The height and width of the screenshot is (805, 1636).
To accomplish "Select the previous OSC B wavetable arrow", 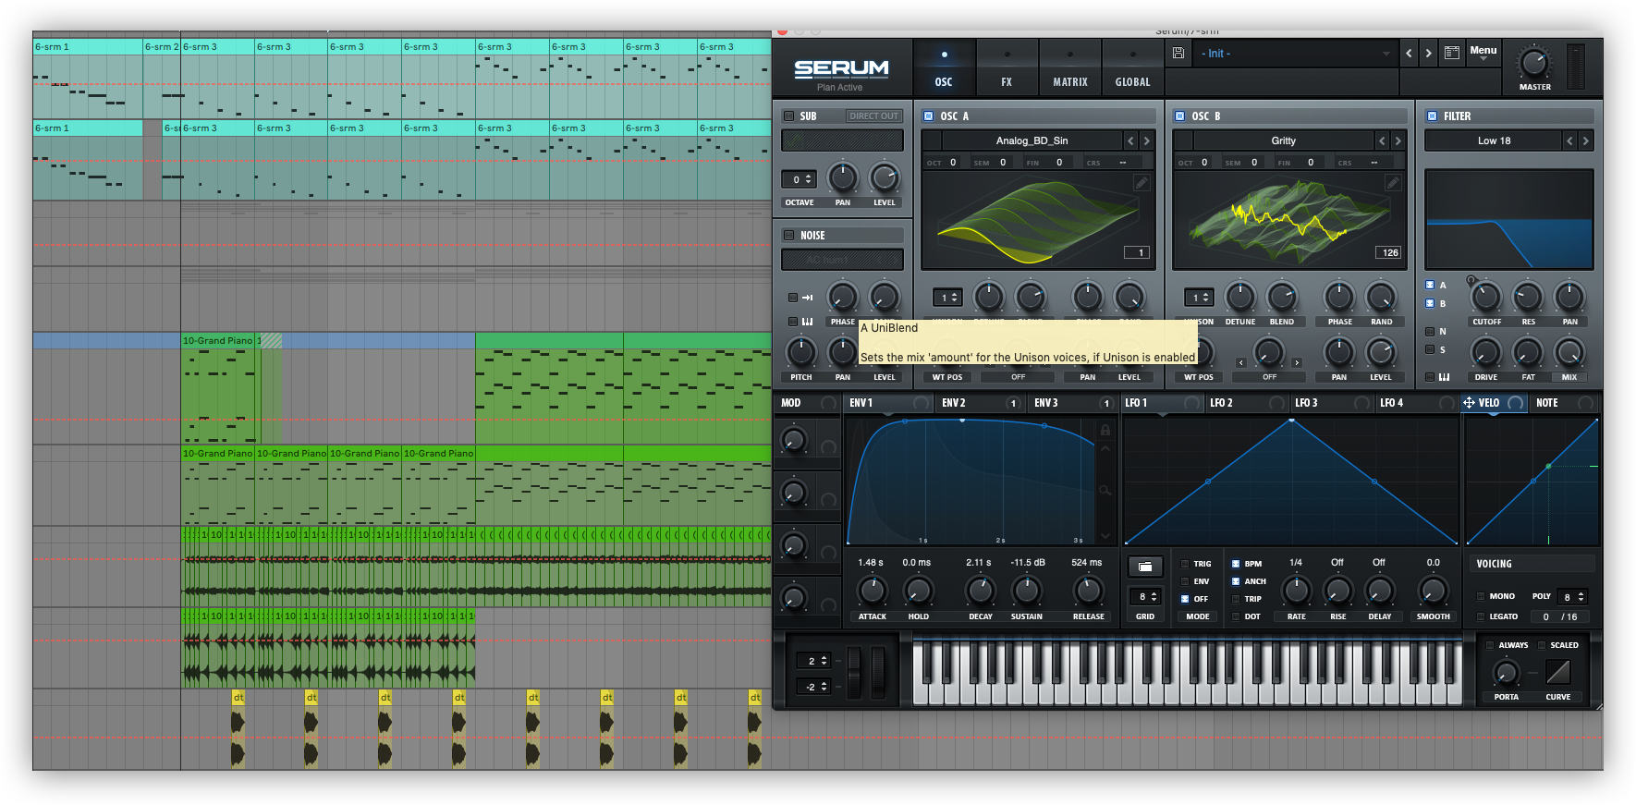I will coord(1382,140).
